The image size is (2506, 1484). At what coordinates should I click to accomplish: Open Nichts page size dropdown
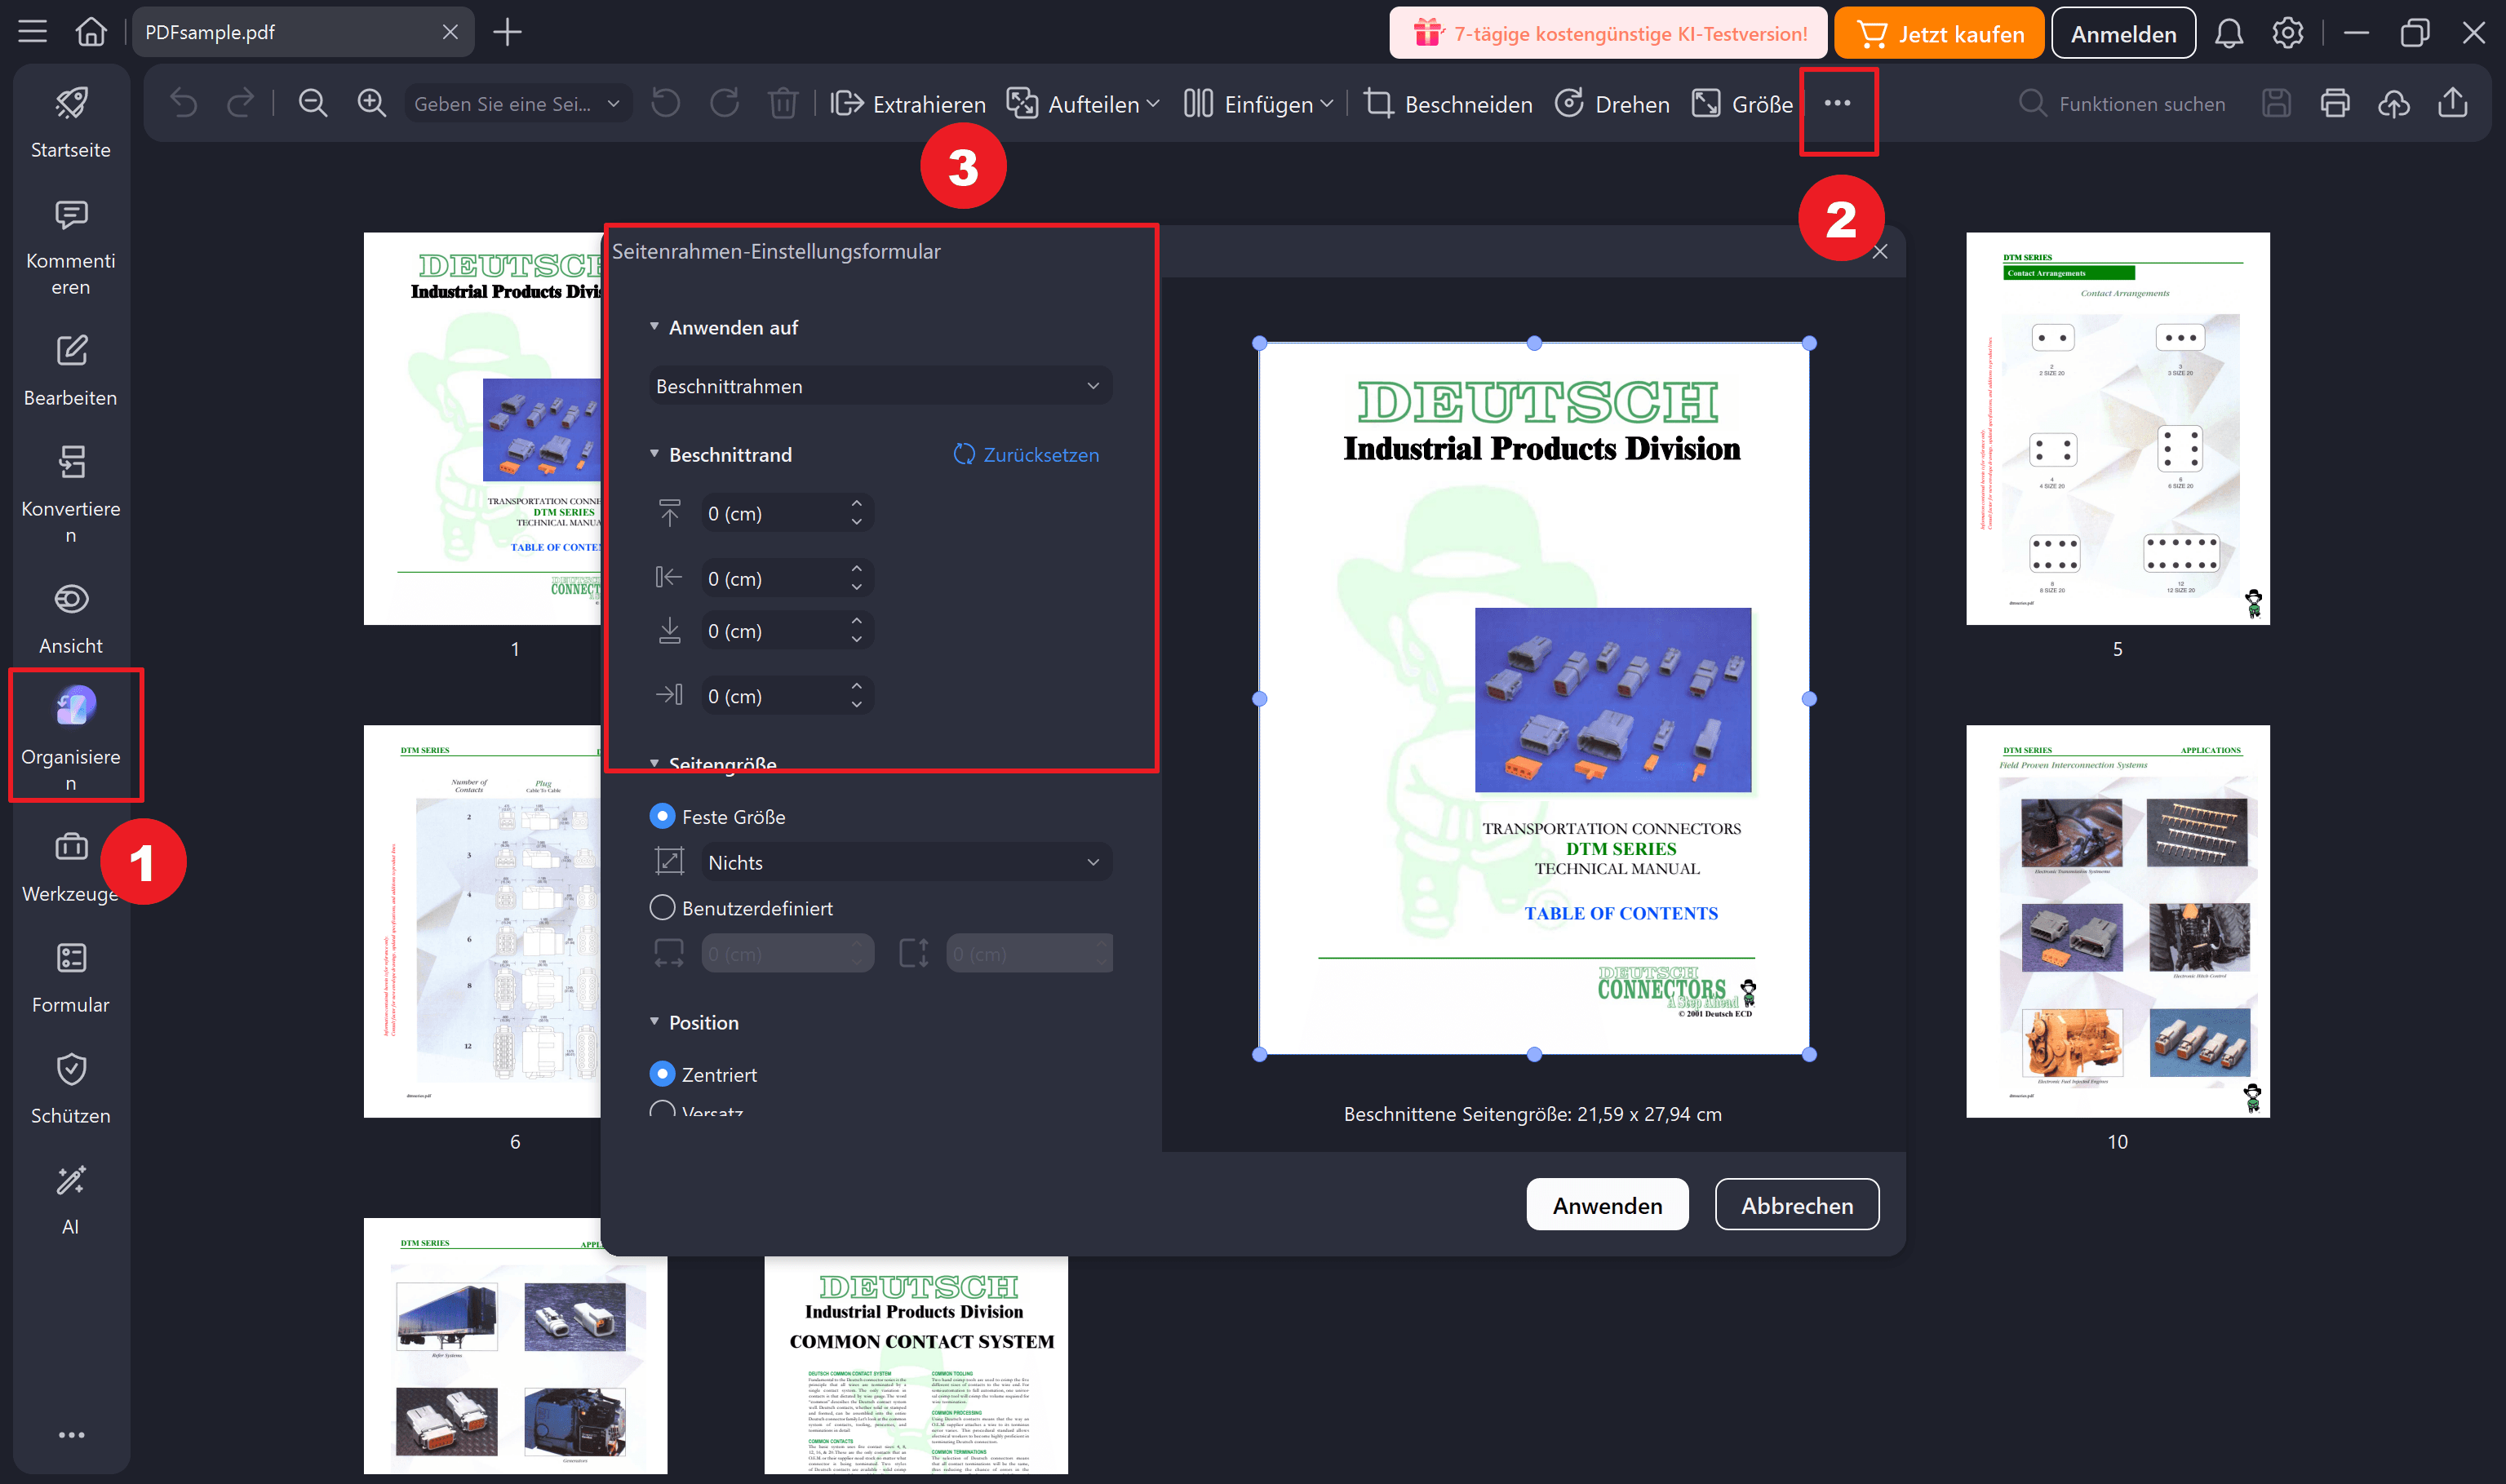tap(907, 861)
